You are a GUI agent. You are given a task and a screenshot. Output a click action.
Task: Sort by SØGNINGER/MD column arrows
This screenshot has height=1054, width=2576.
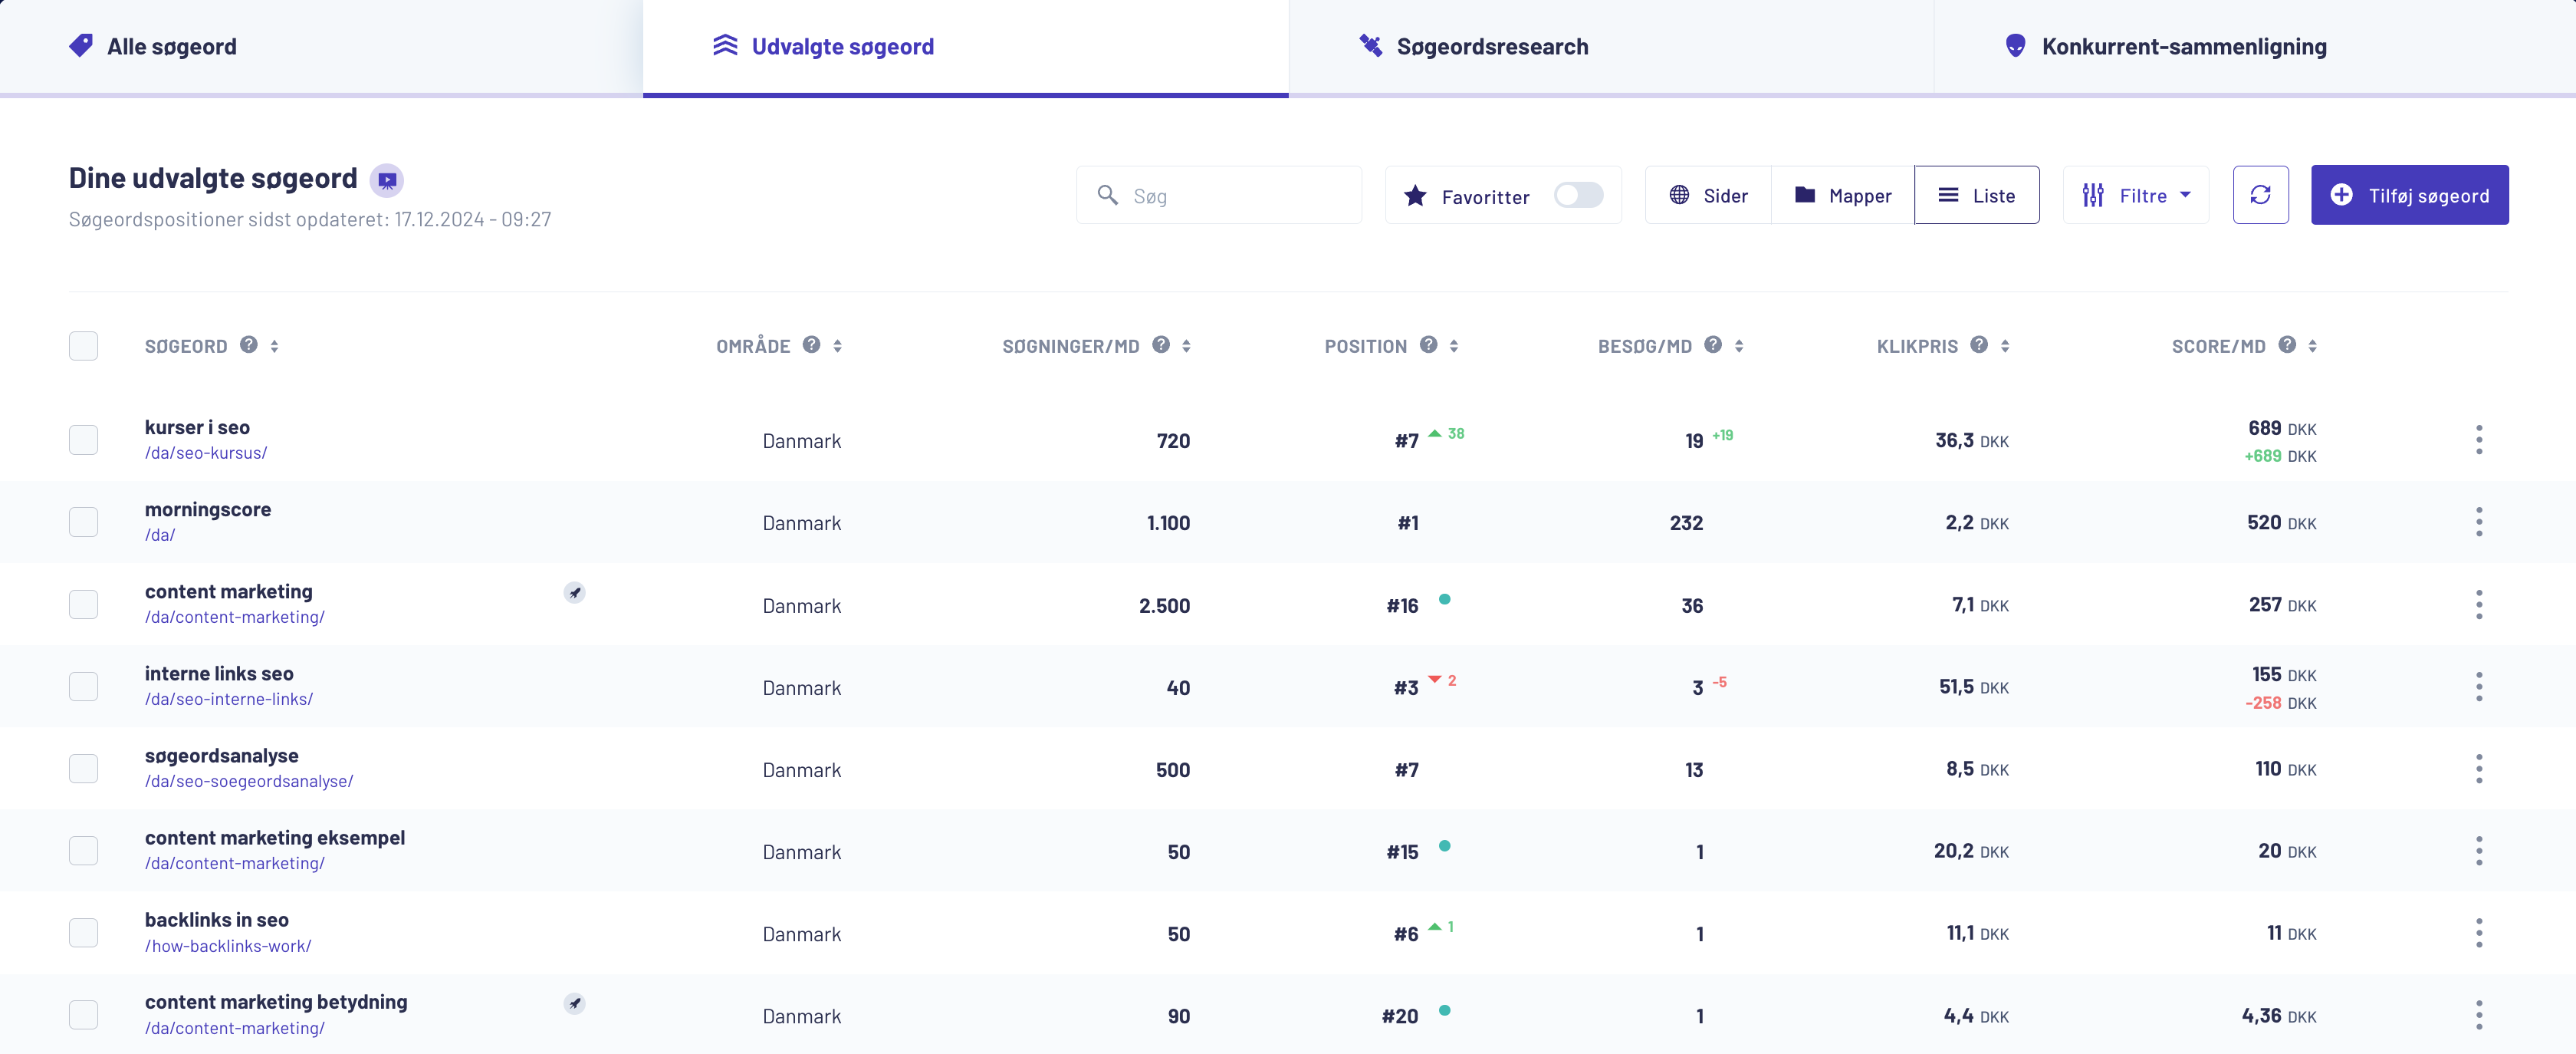(x=1186, y=346)
